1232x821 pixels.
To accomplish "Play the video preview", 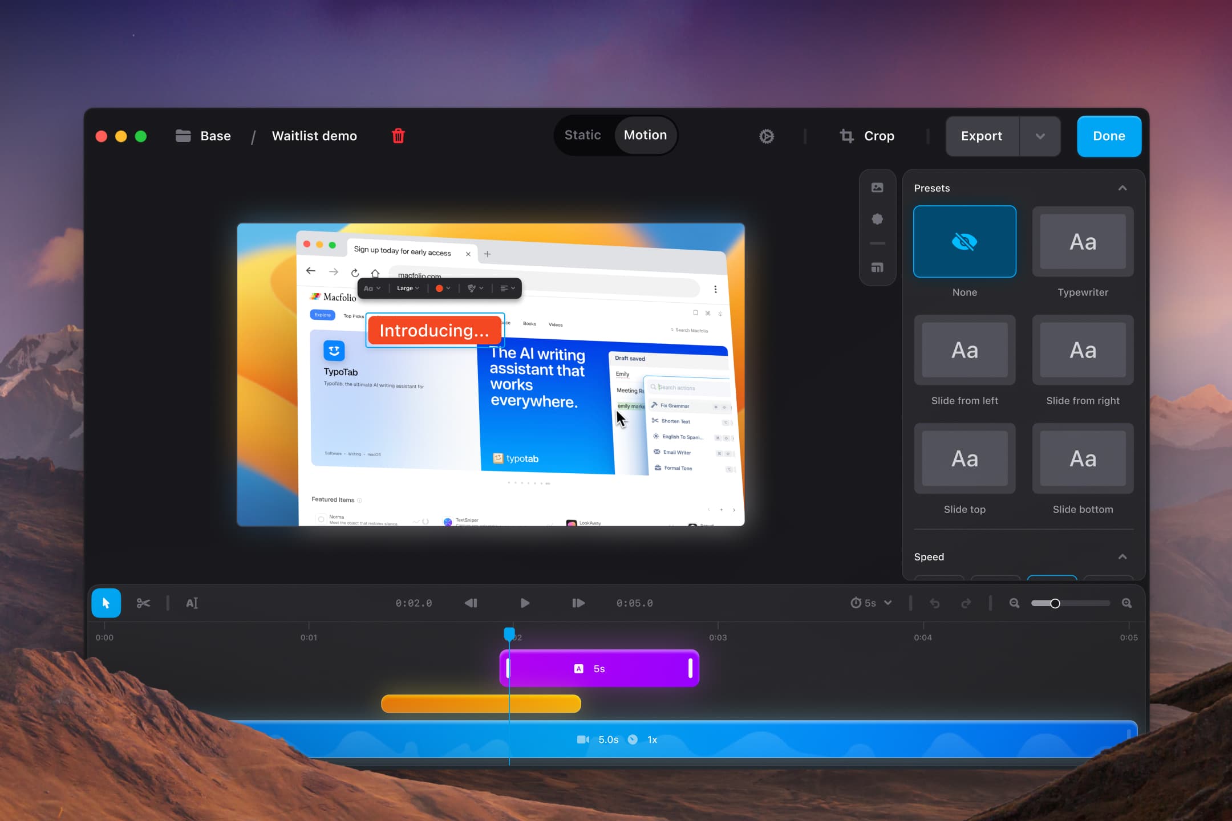I will (x=525, y=603).
